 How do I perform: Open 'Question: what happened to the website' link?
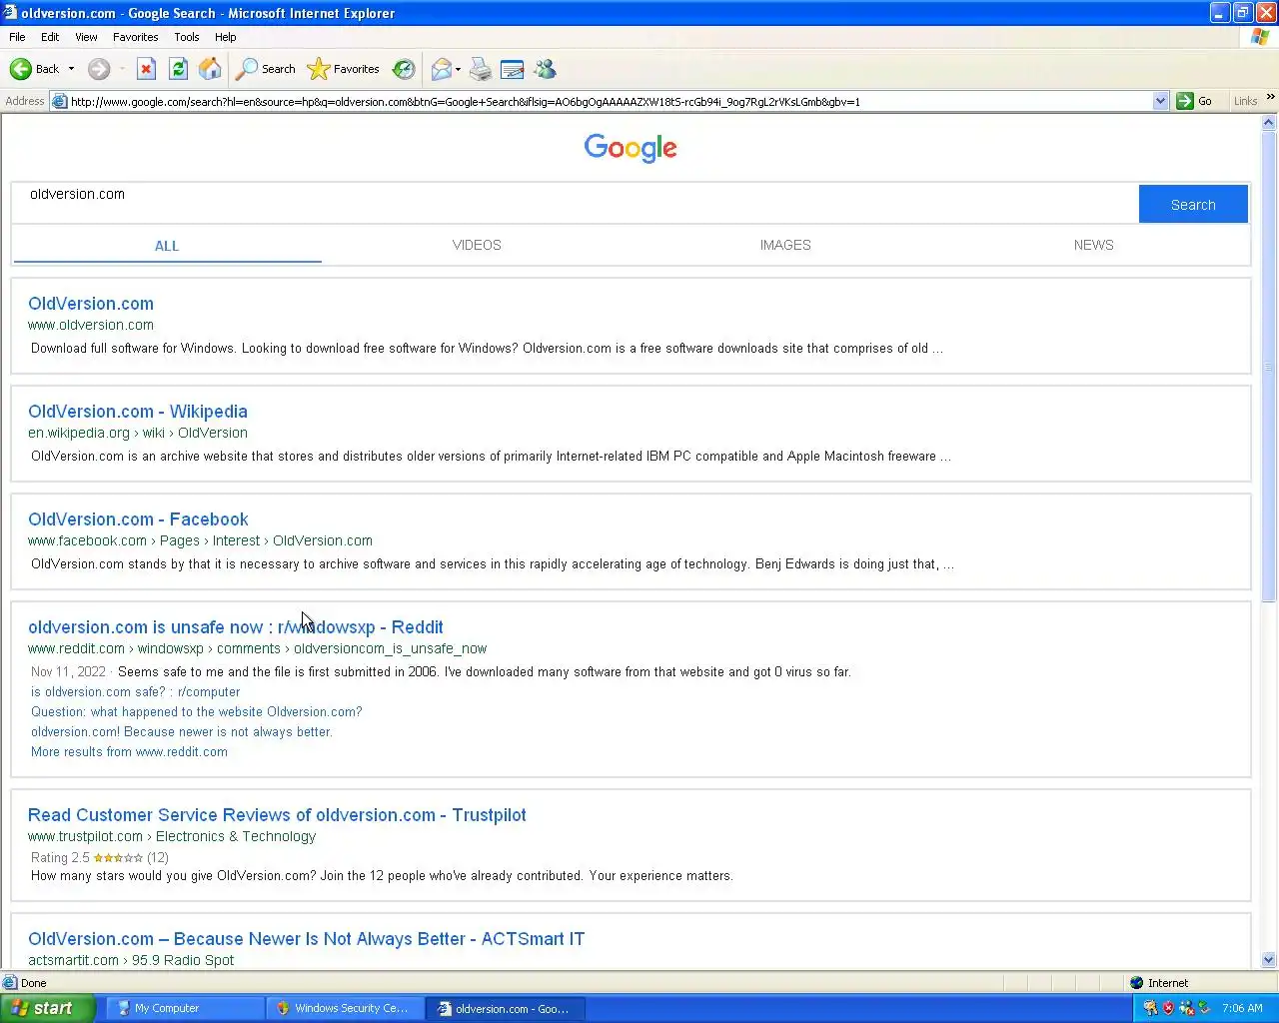(196, 711)
